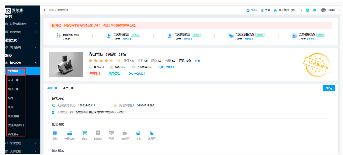Click the 点亮认证图标 link
343x155 pixels.
pyautogui.click(x=166, y=67)
